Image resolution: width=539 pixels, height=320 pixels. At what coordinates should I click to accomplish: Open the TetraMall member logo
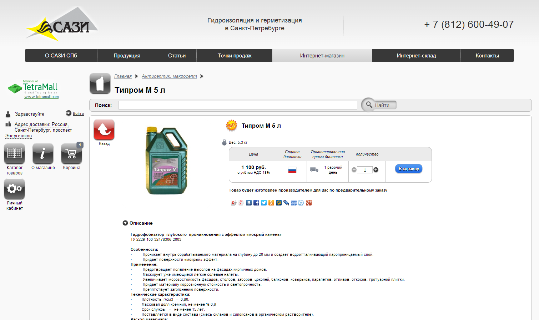point(33,87)
